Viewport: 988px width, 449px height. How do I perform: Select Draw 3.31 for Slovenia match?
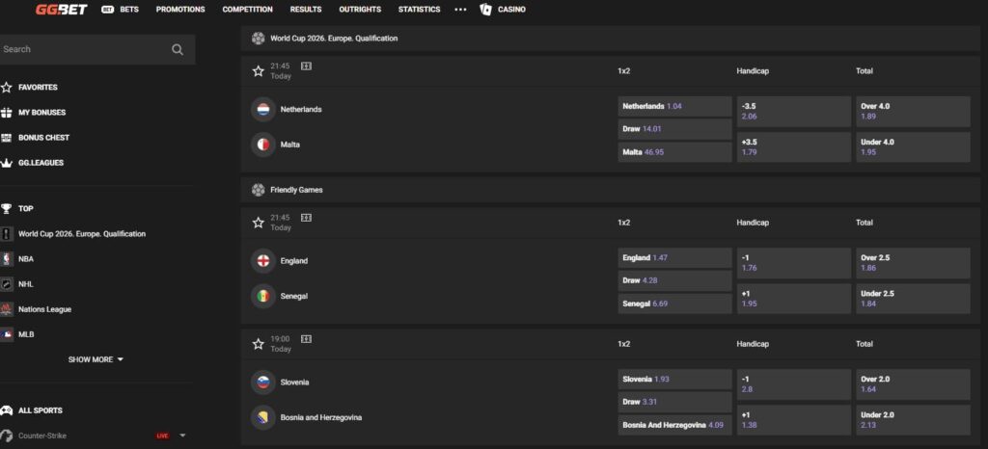tap(674, 402)
